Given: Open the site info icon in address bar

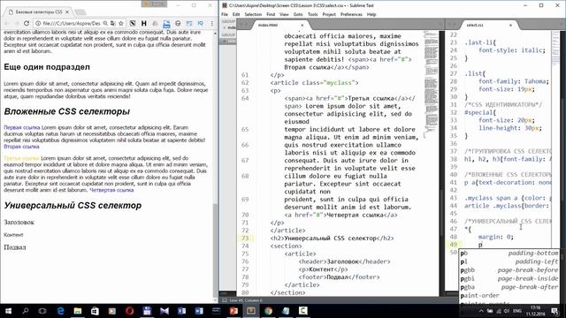Looking at the screenshot, I should 38,23.
